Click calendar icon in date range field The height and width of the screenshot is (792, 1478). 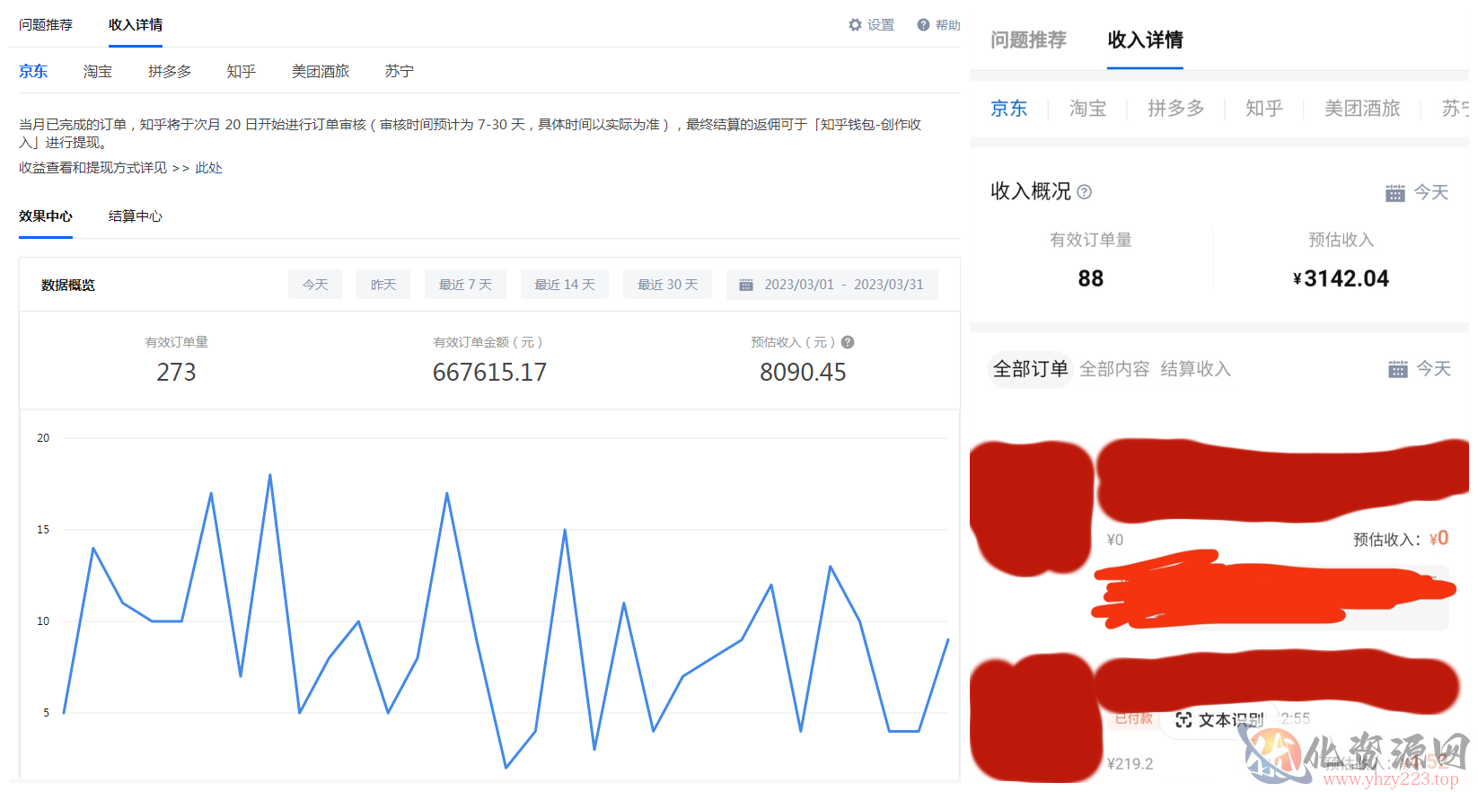(x=746, y=285)
